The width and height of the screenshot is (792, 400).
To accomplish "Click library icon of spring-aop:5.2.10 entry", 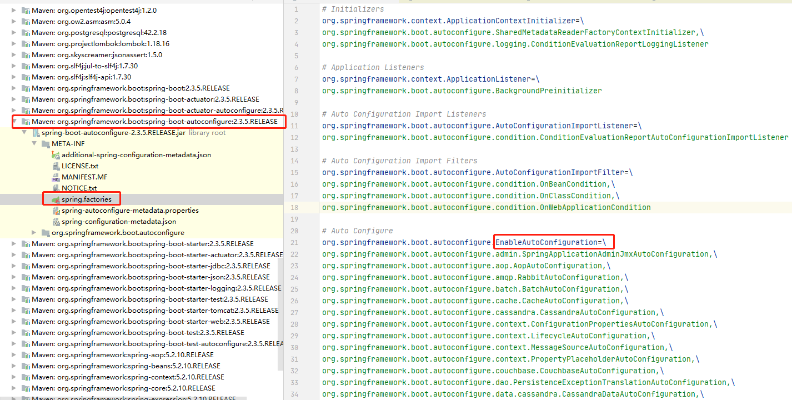I will point(26,355).
